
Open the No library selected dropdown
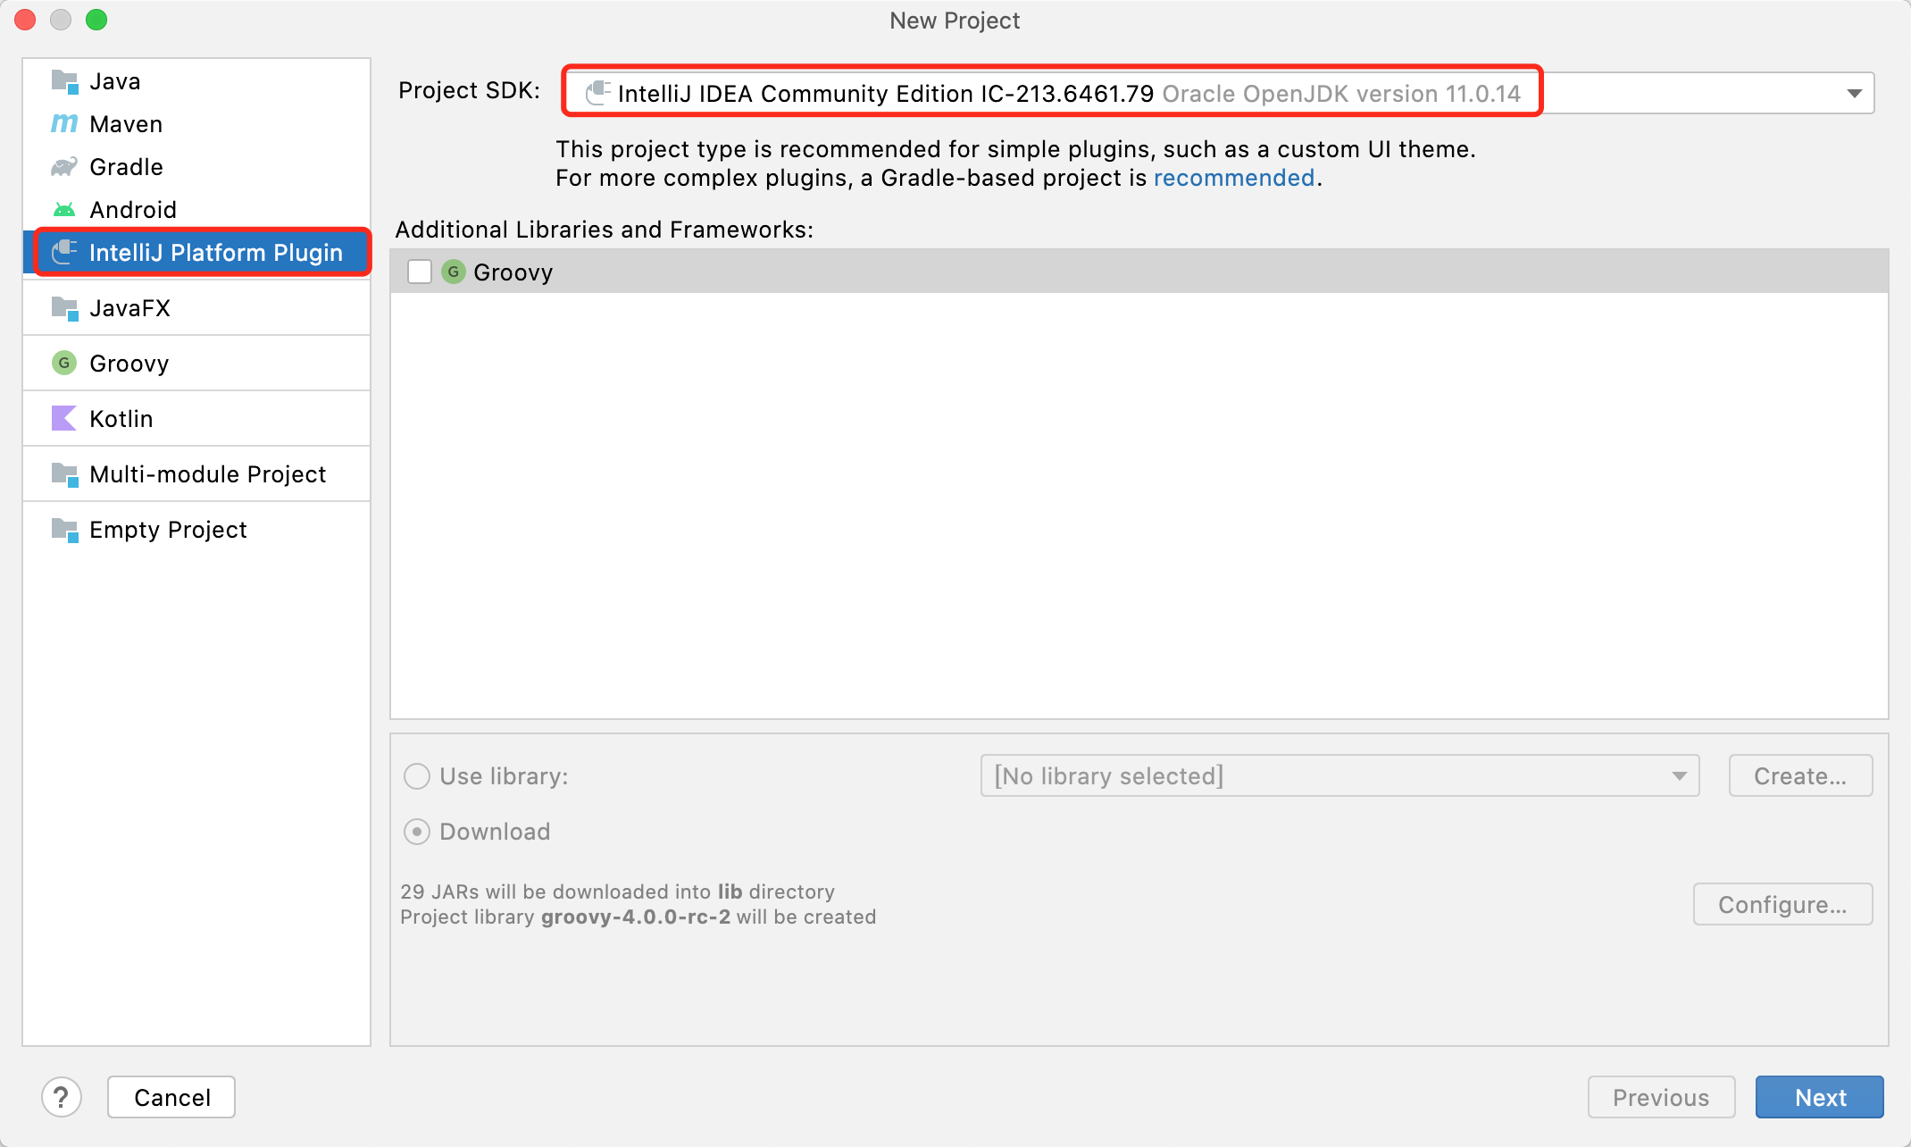1339,775
